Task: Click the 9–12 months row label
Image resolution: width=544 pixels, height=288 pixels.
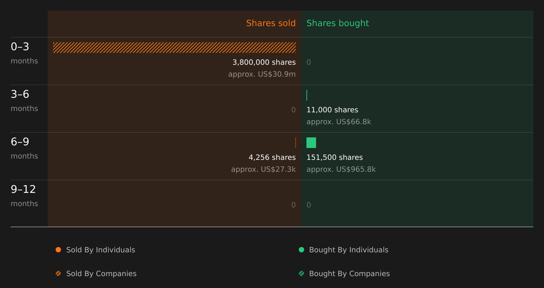Action: [24, 196]
